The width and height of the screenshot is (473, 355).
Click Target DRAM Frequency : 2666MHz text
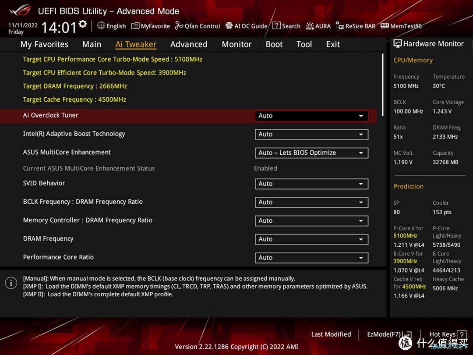(x=75, y=86)
